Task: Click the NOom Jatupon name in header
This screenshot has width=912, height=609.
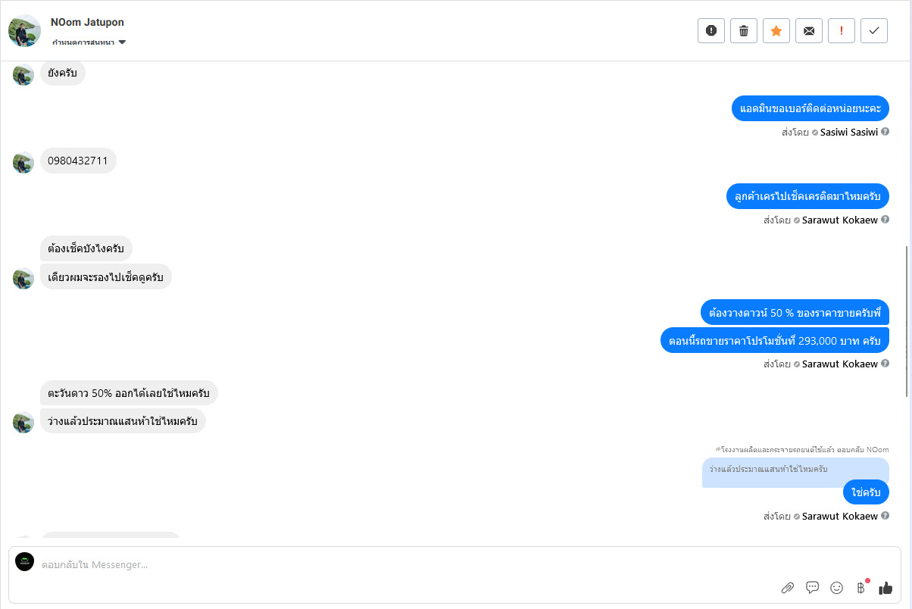Action: (x=87, y=23)
